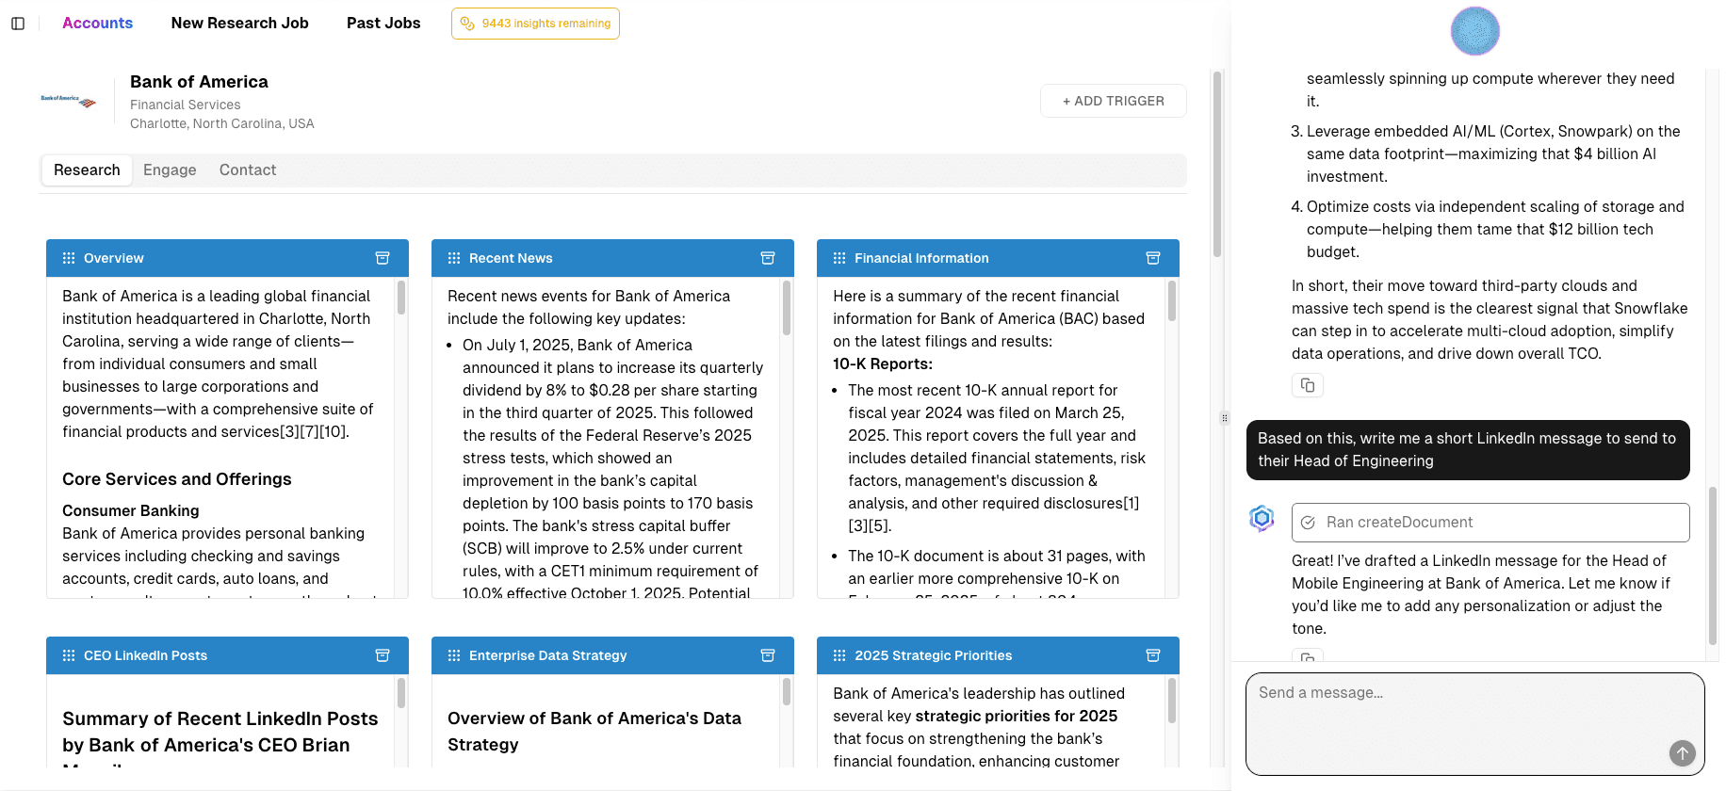
Task: Expand the Ran createDocument result
Action: click(x=1490, y=523)
